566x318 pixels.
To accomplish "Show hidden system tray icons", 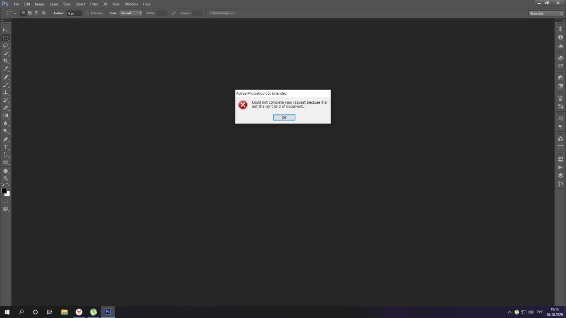I will 509,312.
